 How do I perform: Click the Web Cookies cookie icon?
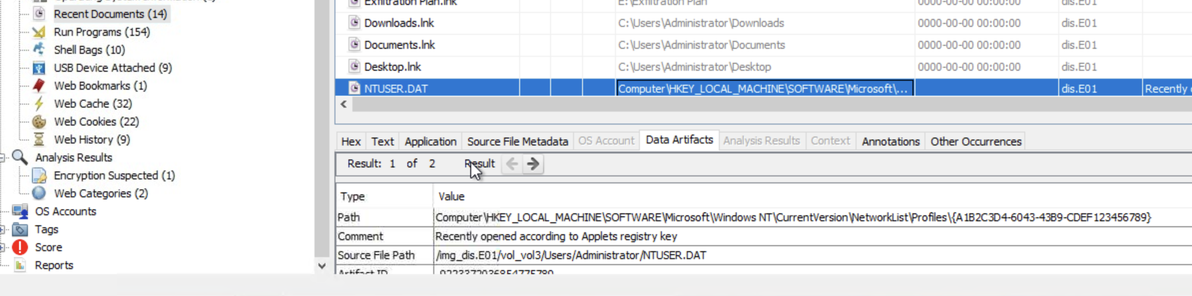(39, 122)
